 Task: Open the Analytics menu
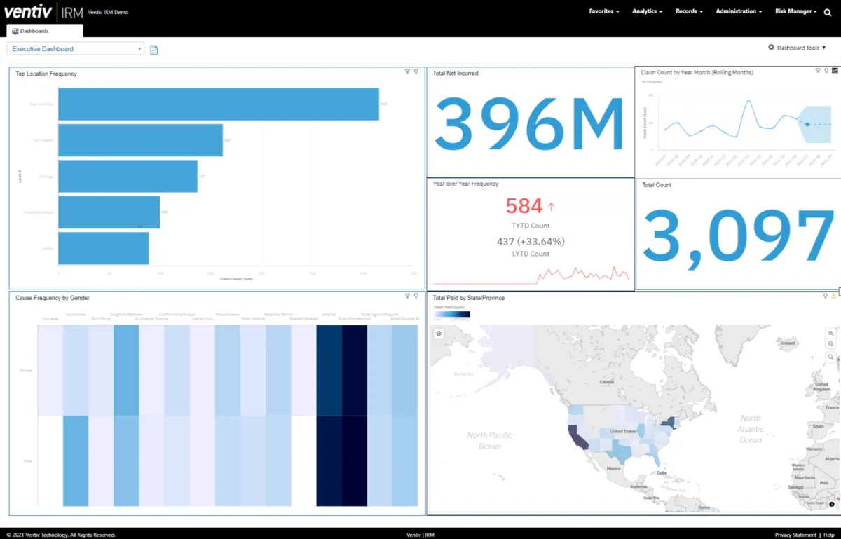647,11
